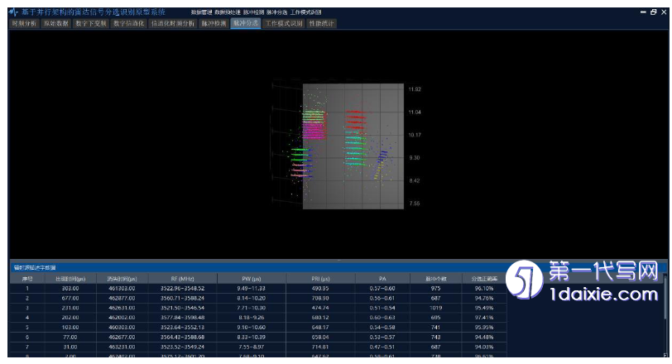Viewport: 672px width, 364px height.
Task: Switch to the 性能统计 tab
Action: pos(324,23)
